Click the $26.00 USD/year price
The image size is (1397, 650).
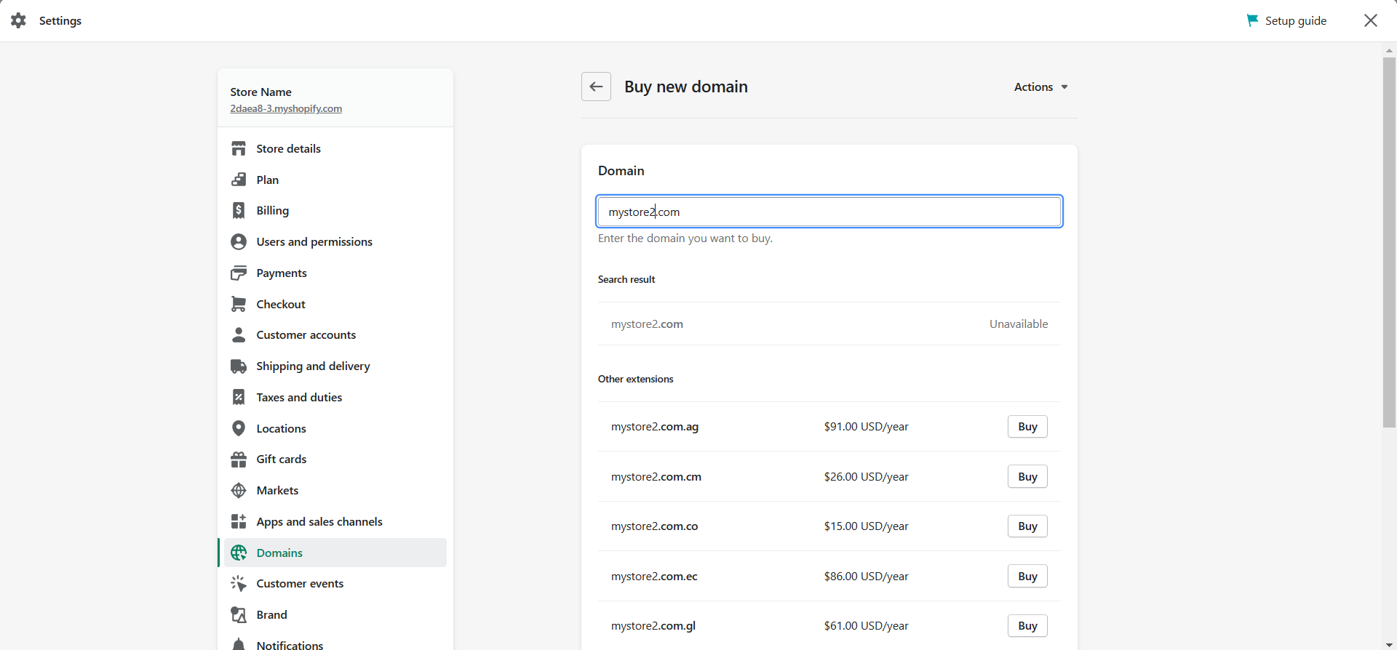(x=866, y=477)
